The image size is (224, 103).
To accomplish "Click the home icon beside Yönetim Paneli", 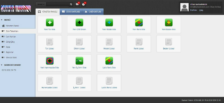I will pos(4,26).
